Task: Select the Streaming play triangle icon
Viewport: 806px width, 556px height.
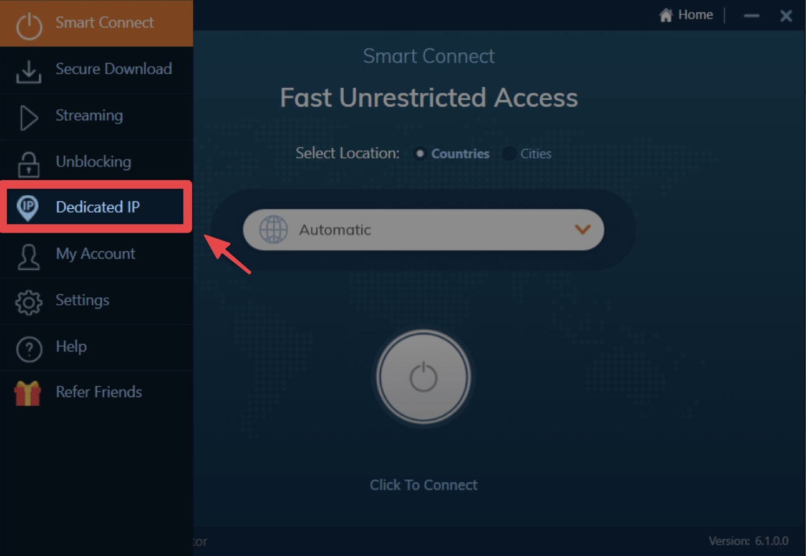Action: click(29, 118)
